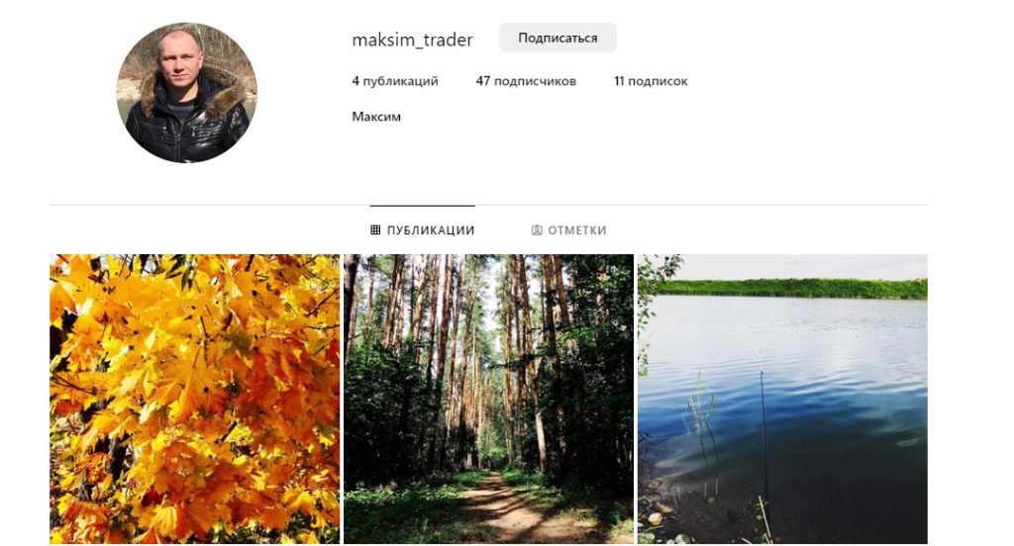Open the 11 подписок following list

coord(651,81)
